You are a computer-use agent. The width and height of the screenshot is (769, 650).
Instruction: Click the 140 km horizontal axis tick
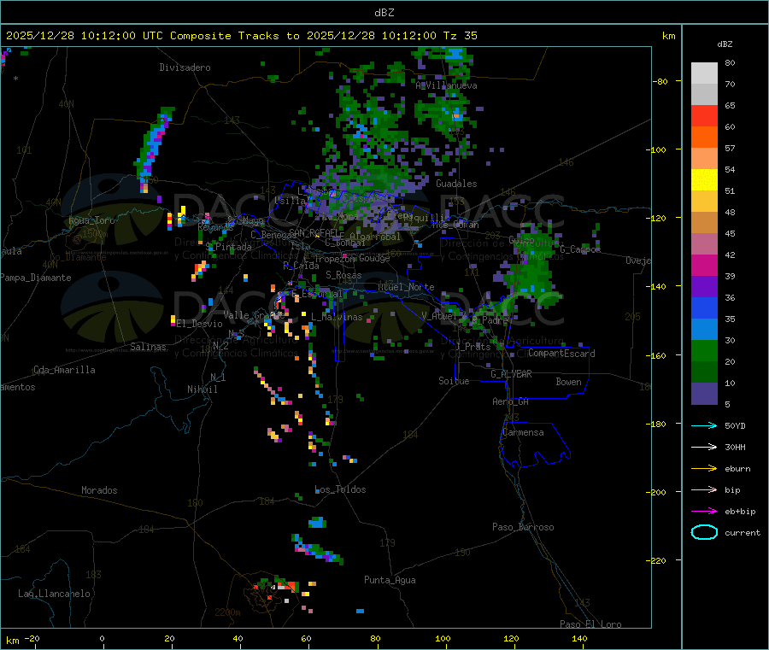pyautogui.click(x=579, y=638)
